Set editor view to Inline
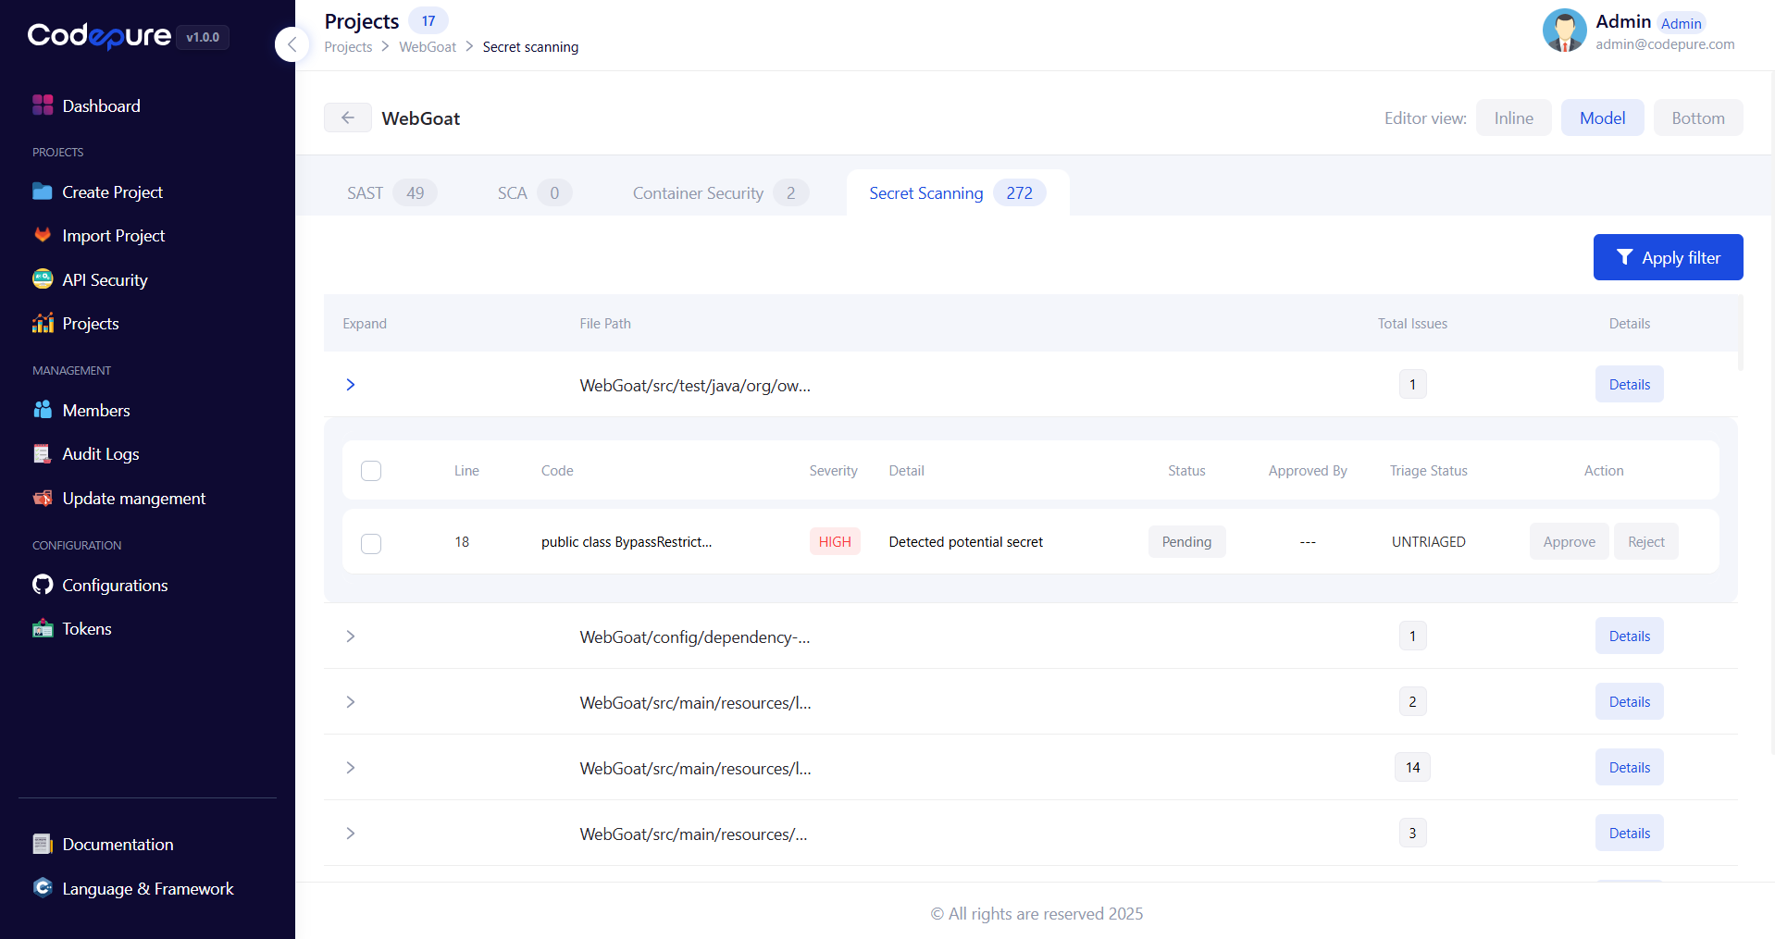1775x939 pixels. [1513, 117]
